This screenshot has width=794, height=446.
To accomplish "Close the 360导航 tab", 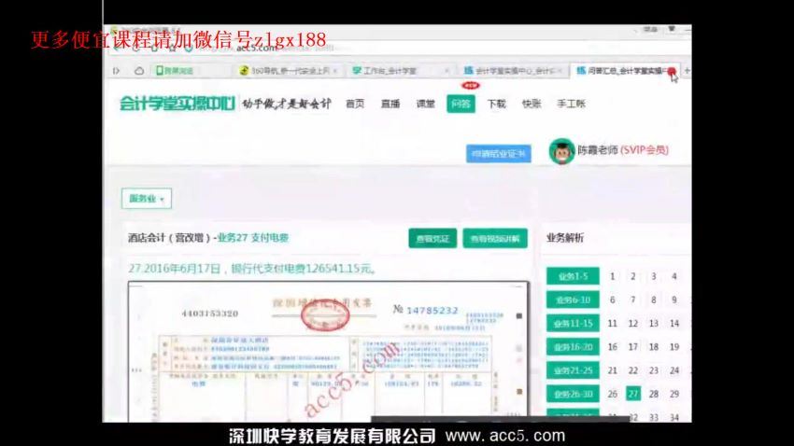I will [335, 71].
